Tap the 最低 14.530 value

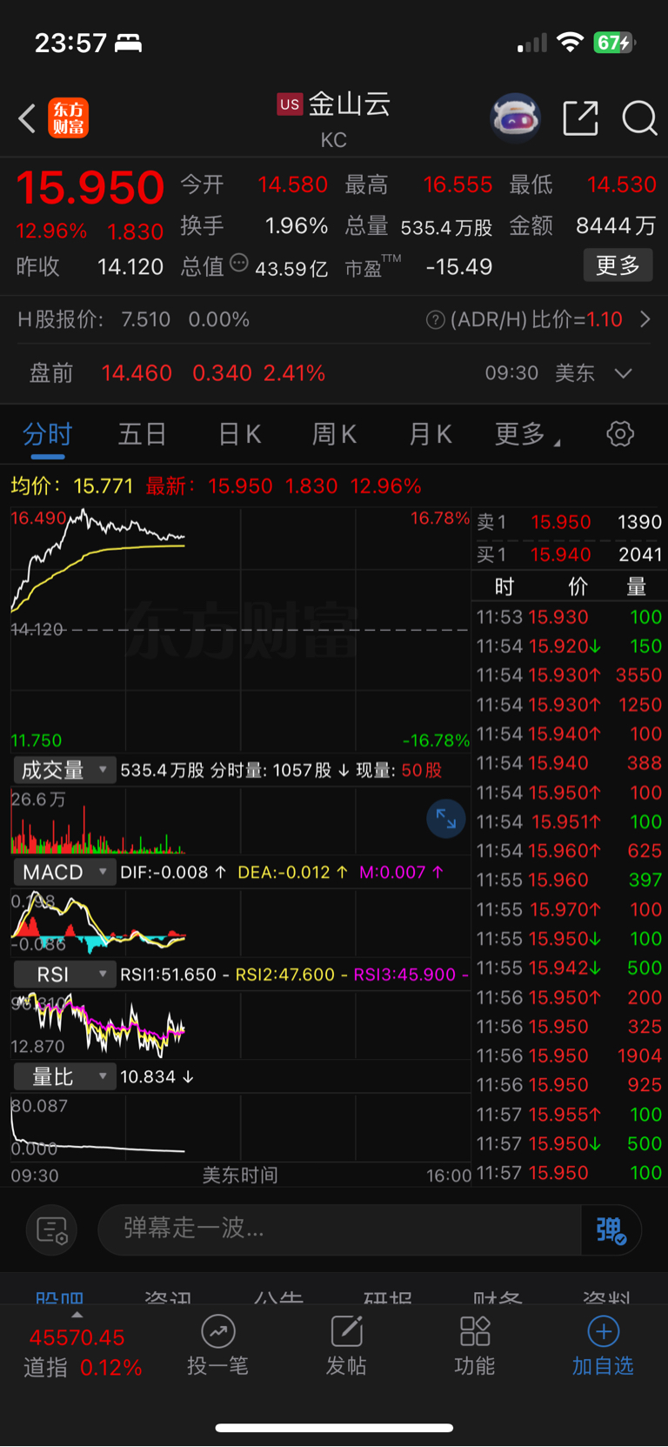click(x=622, y=184)
